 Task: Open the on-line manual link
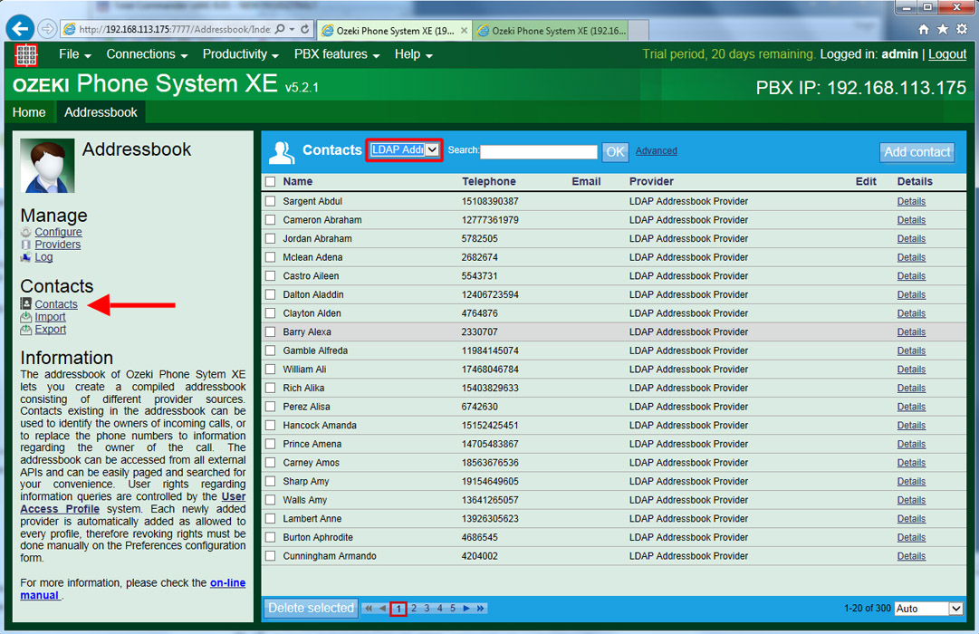(x=133, y=589)
